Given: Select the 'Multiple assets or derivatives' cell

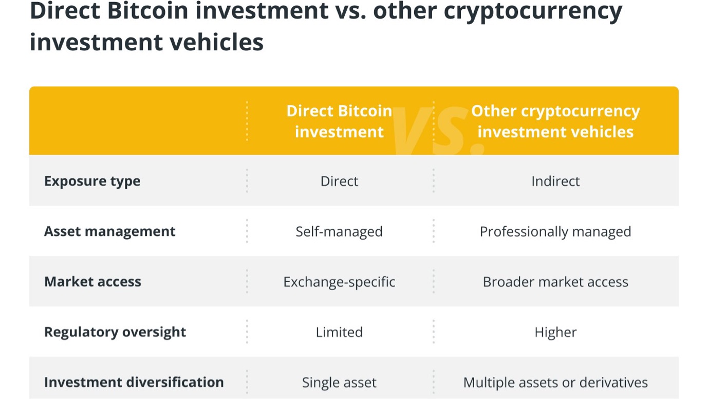Looking at the screenshot, I should point(555,383).
